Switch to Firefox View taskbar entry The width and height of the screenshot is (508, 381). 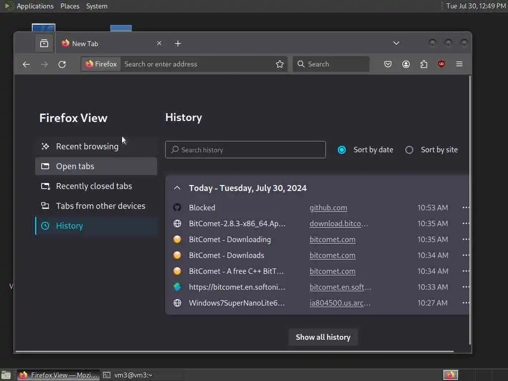point(59,375)
